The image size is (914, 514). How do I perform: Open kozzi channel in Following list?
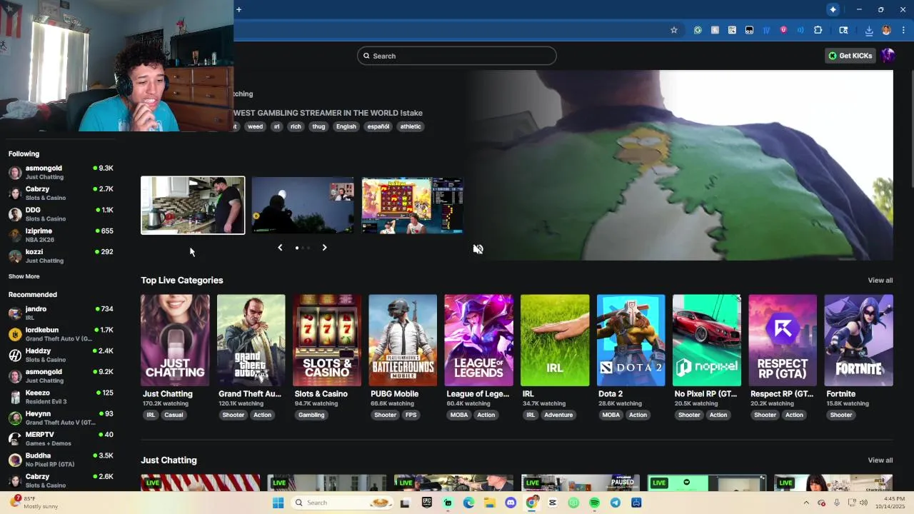tap(61, 256)
